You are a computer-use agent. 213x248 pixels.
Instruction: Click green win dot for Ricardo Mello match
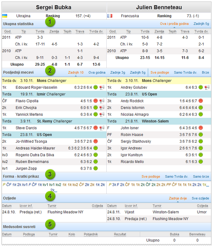[201, 162]
